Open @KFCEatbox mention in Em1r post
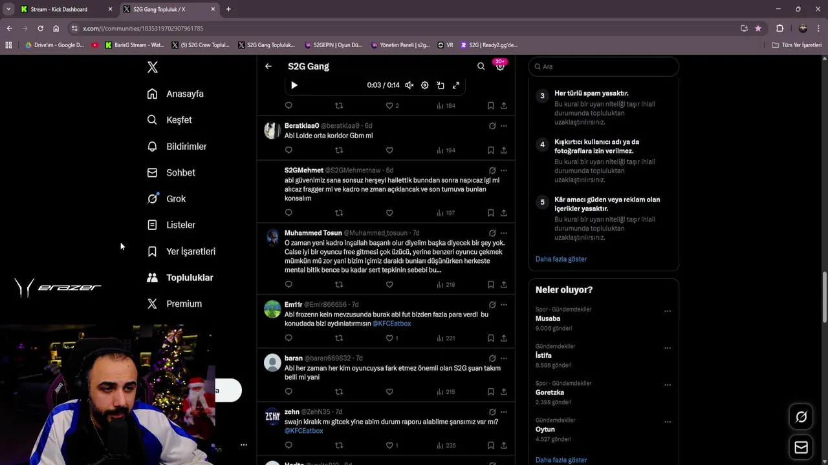The width and height of the screenshot is (828, 465). point(391,324)
